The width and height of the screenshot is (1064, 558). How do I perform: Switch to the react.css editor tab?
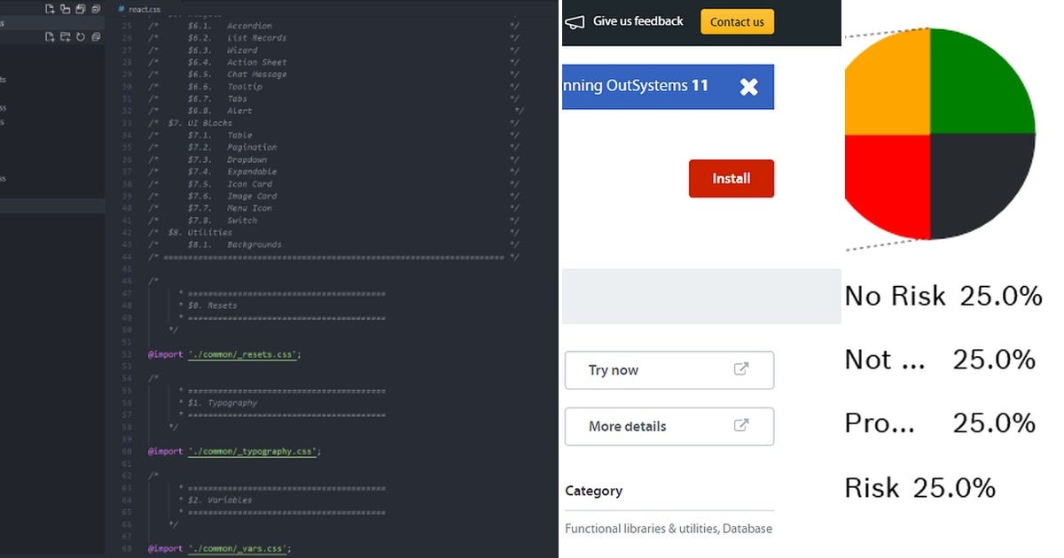coord(142,7)
